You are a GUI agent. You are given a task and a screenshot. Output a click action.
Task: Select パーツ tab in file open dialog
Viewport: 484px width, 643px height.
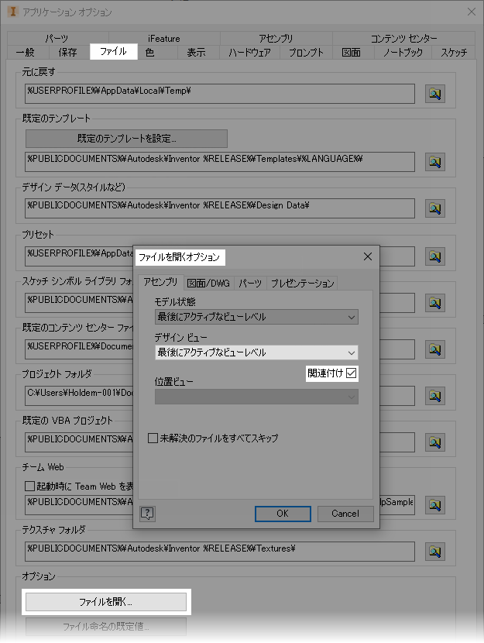tap(250, 284)
